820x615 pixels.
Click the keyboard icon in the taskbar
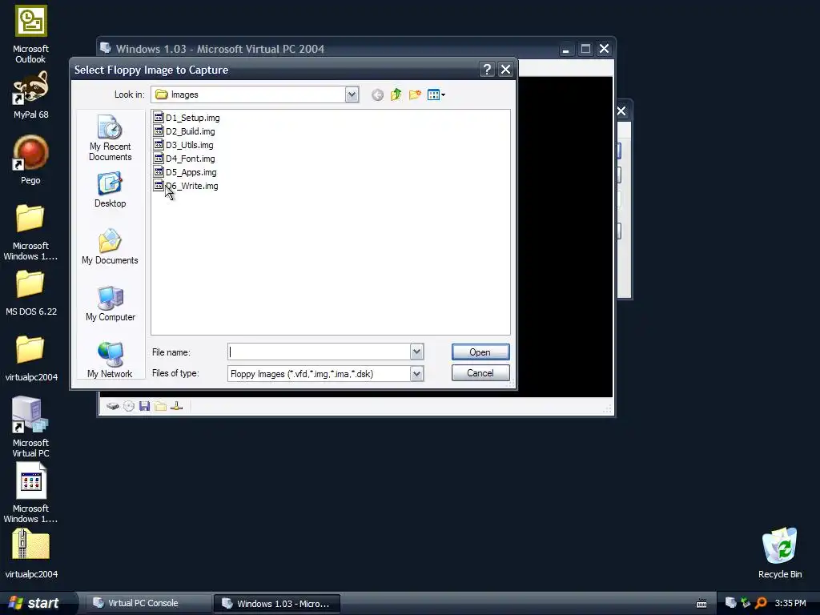701,604
